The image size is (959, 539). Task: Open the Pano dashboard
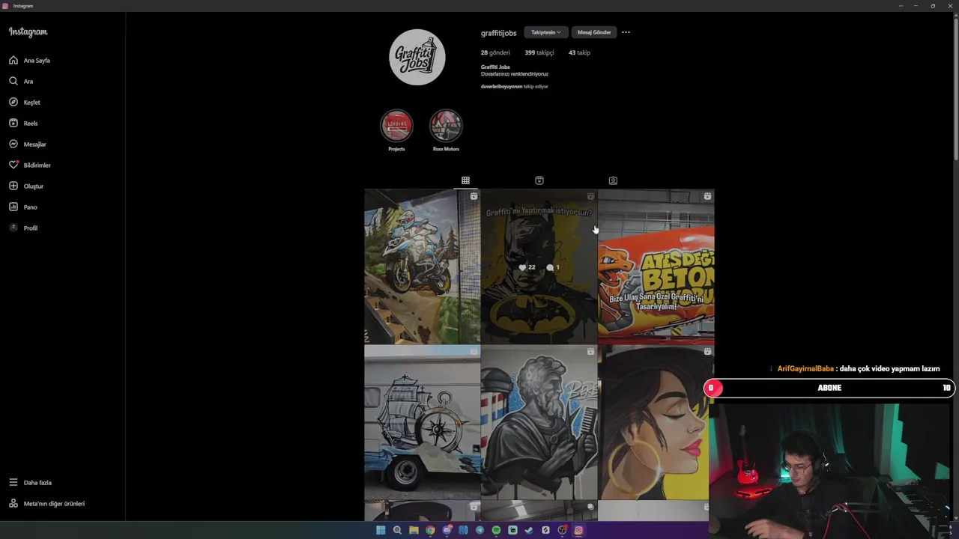point(23,207)
